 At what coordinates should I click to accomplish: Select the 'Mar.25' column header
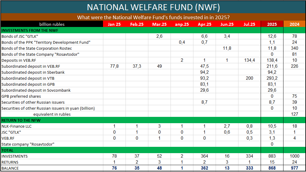click(x=159, y=24)
